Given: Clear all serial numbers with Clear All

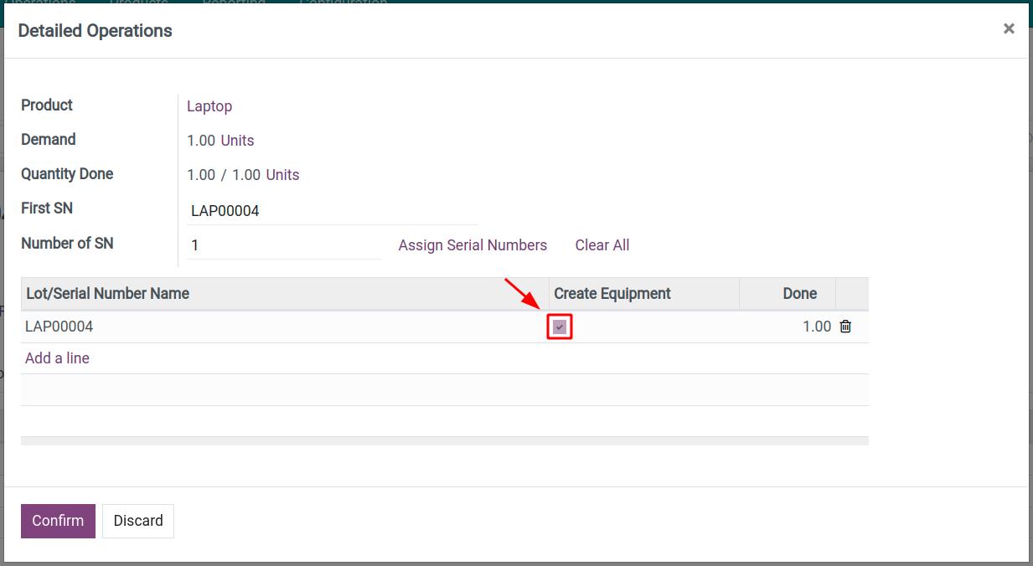Looking at the screenshot, I should click(602, 244).
